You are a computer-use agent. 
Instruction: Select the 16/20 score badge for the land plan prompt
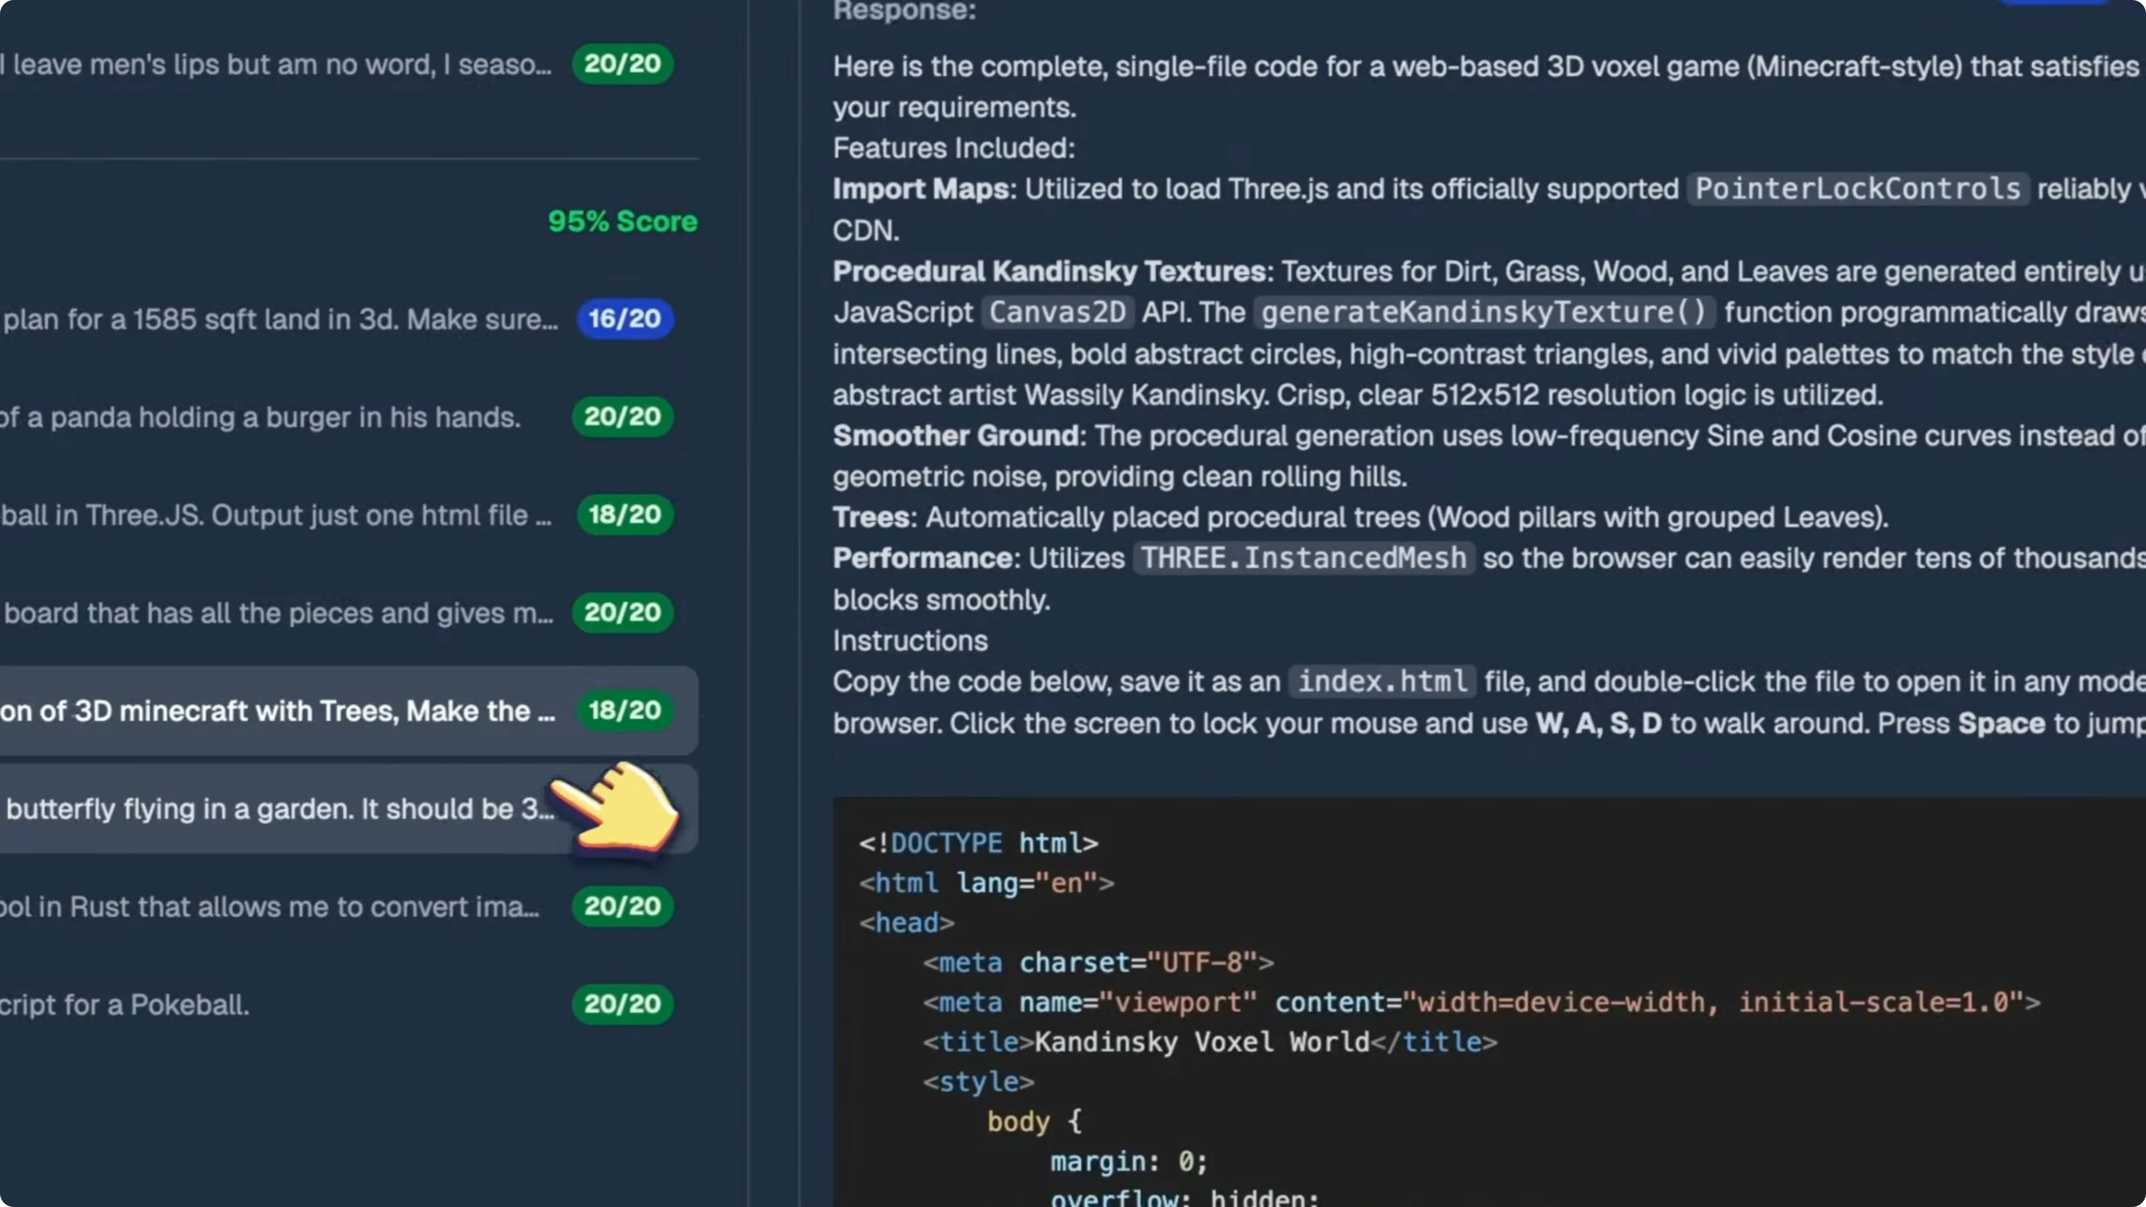pos(624,319)
